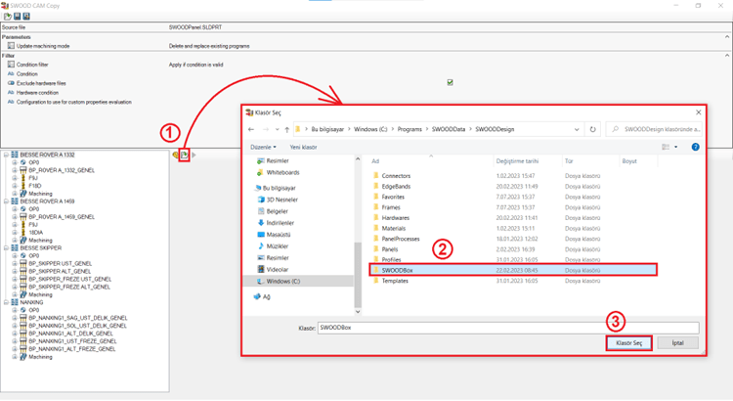Click the save-as disk icon in top toolbar
Viewport: 733px width, 401px height.
(x=26, y=17)
